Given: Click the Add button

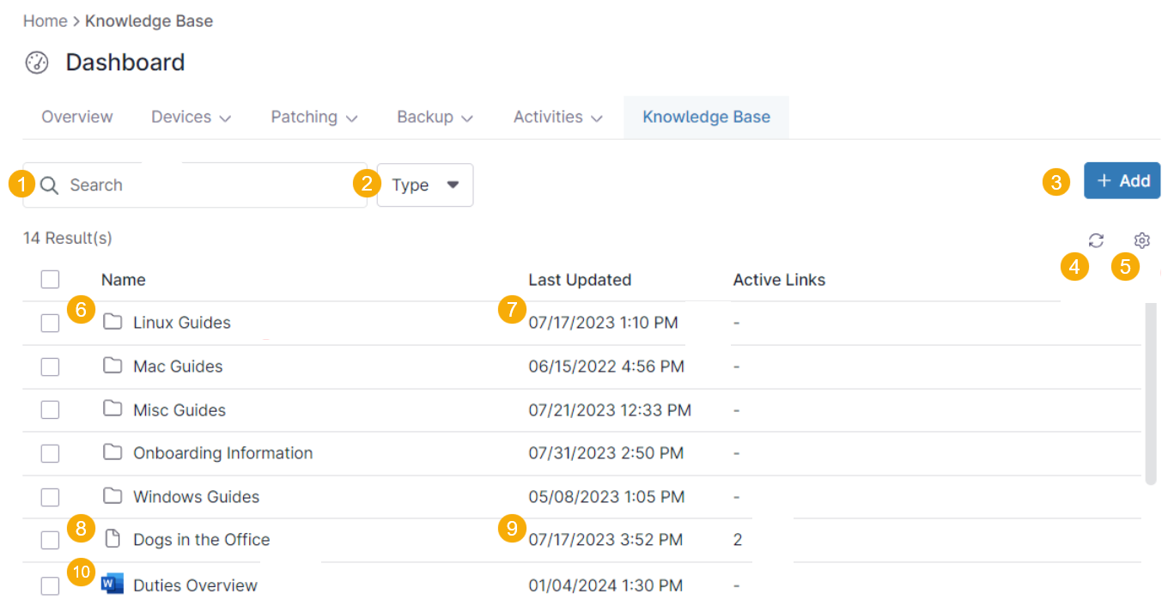Looking at the screenshot, I should click(x=1122, y=181).
